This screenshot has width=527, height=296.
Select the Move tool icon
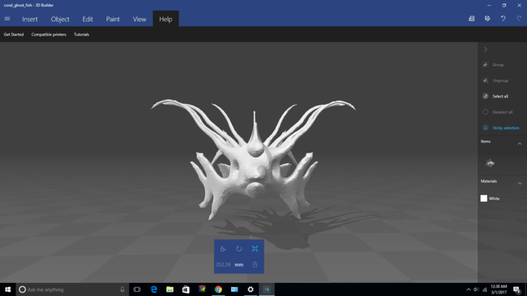coord(223,249)
